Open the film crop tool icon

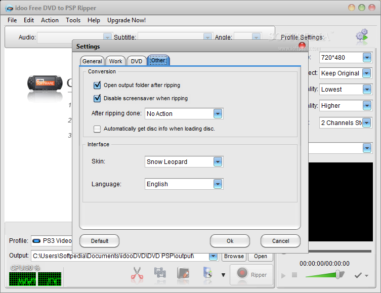click(160, 273)
